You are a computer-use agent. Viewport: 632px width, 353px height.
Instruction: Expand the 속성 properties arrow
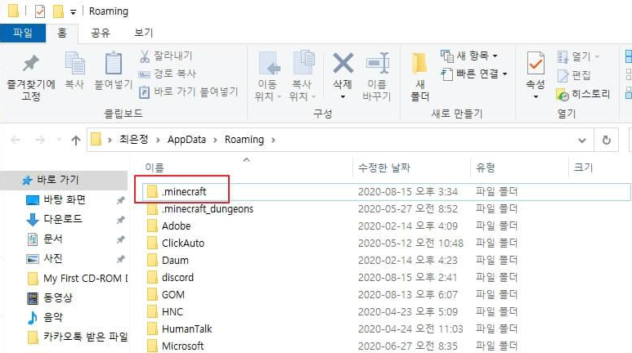(x=536, y=97)
